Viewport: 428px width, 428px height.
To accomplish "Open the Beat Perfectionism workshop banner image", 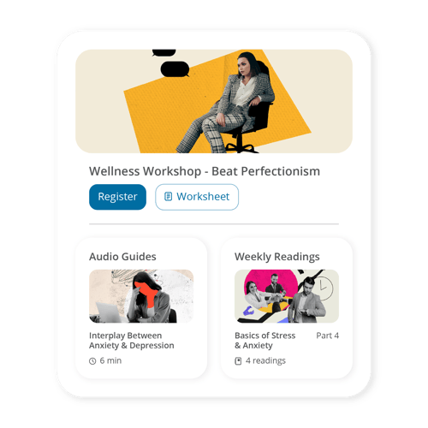I will point(214,101).
